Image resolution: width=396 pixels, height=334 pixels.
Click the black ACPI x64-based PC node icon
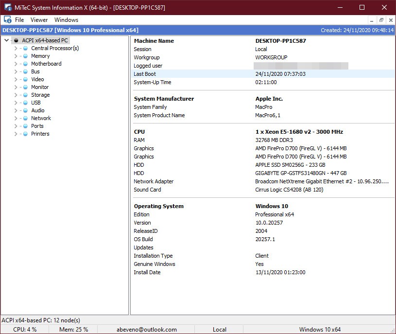pos(16,40)
